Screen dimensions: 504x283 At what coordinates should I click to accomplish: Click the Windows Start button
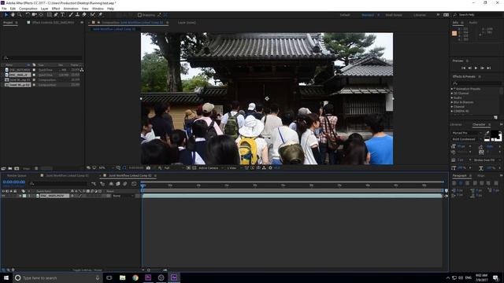(6, 277)
